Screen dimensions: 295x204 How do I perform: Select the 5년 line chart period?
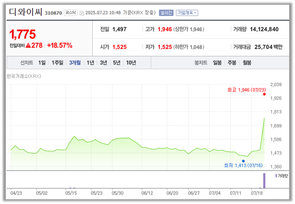point(117,63)
